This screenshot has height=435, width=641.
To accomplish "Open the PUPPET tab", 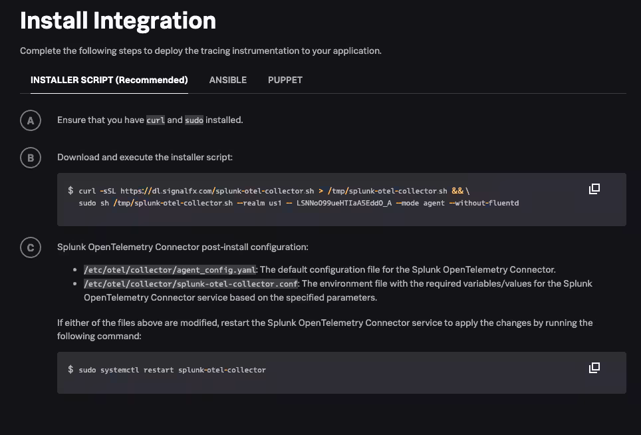I will tap(285, 80).
